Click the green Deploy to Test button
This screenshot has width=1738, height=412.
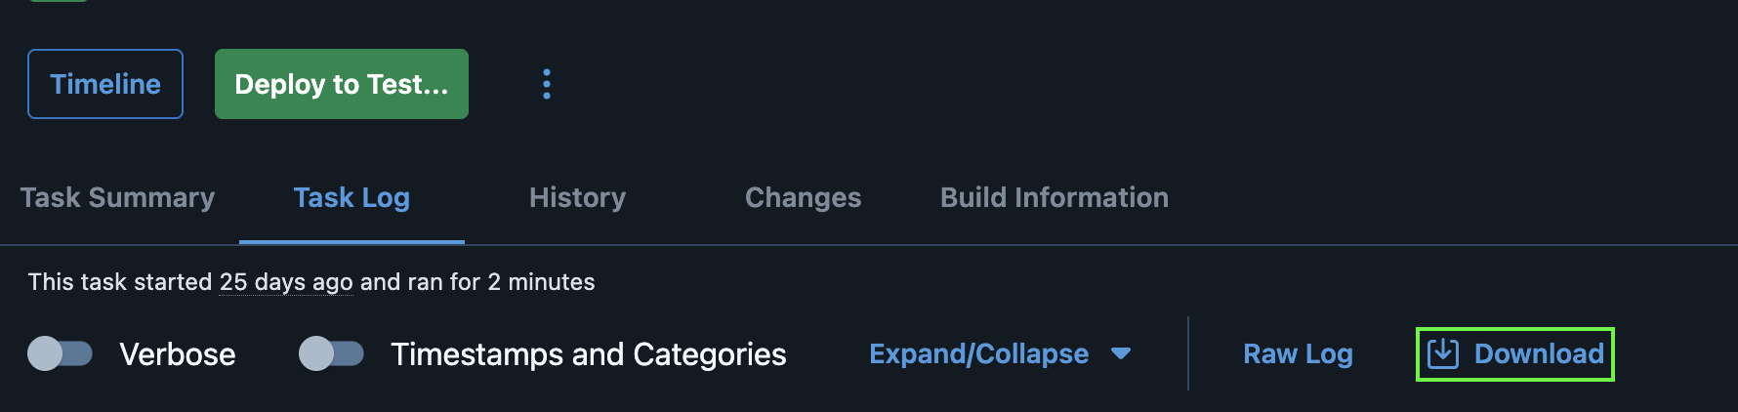click(342, 84)
